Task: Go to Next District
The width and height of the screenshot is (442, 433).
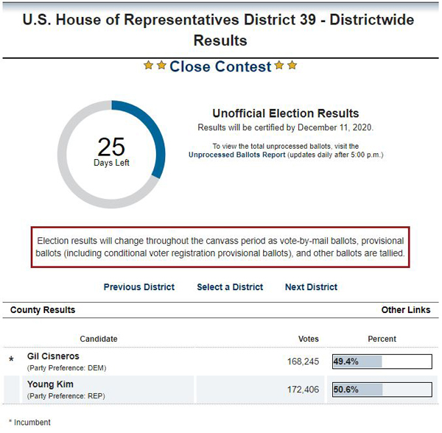Action: pyautogui.click(x=311, y=286)
